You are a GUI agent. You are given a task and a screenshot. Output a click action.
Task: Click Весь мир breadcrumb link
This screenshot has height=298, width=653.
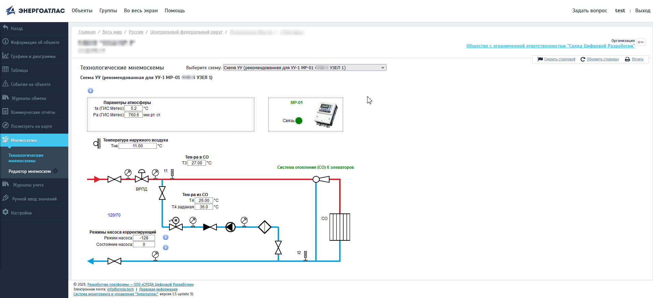(112, 32)
